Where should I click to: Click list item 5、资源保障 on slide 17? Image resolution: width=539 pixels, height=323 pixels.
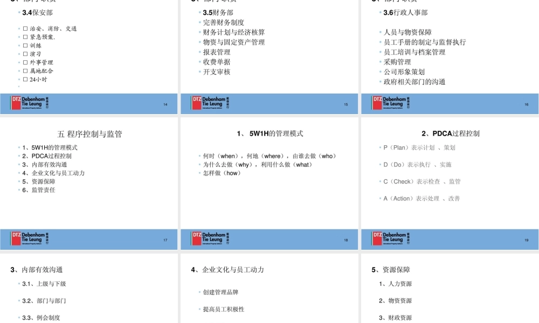[38, 181]
